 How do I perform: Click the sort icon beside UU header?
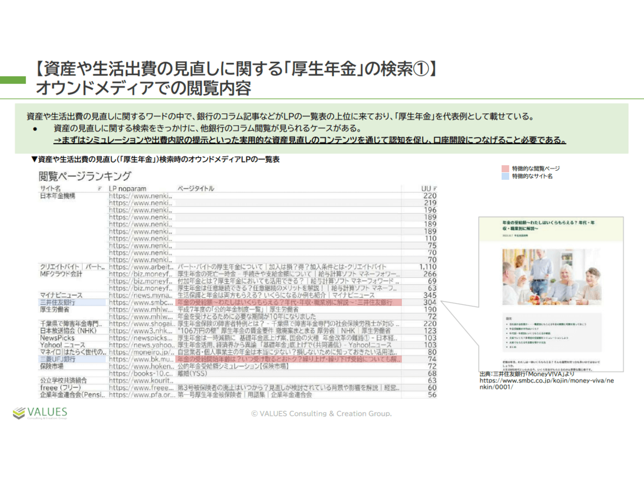point(435,189)
